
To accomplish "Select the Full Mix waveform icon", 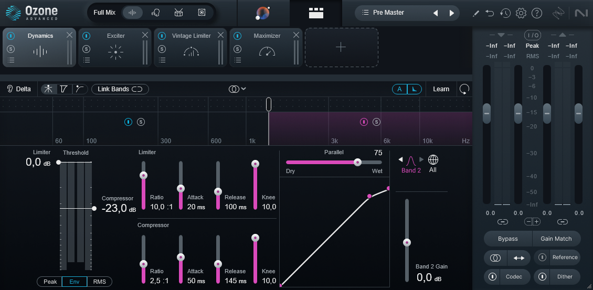I will [132, 13].
